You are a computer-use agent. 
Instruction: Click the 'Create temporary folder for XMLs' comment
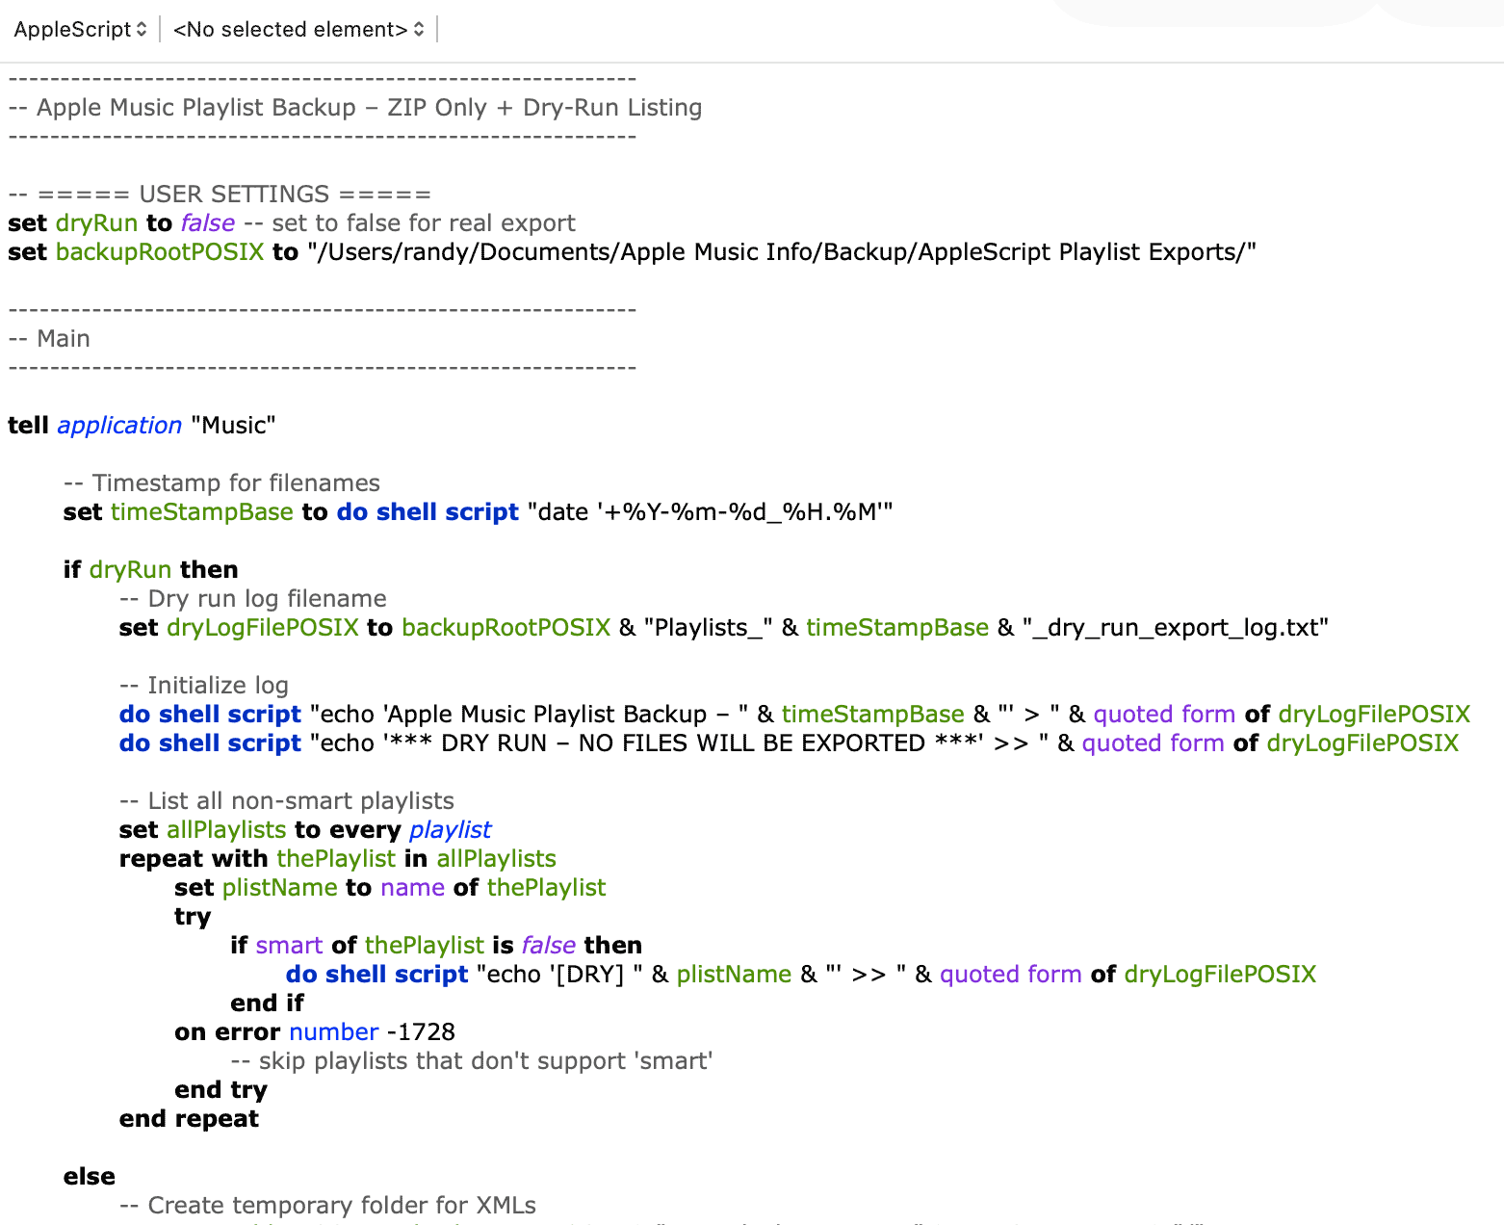(x=328, y=1205)
